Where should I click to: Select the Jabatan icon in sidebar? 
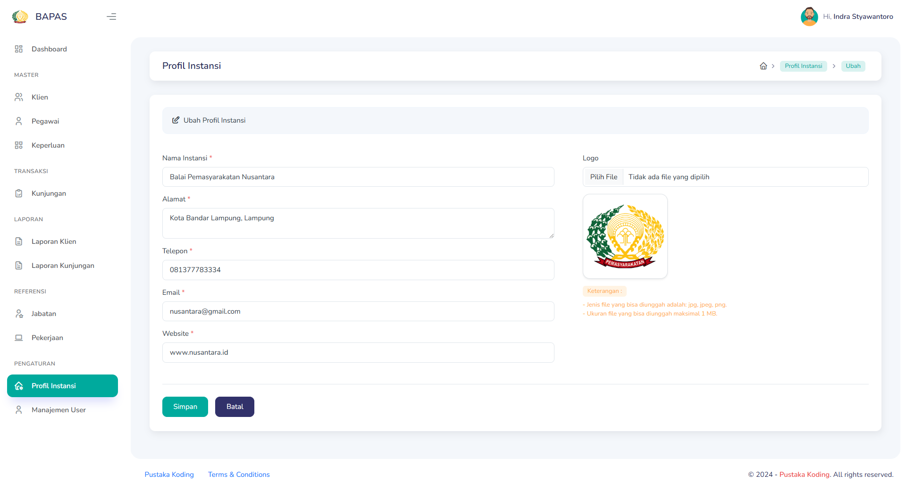click(19, 313)
